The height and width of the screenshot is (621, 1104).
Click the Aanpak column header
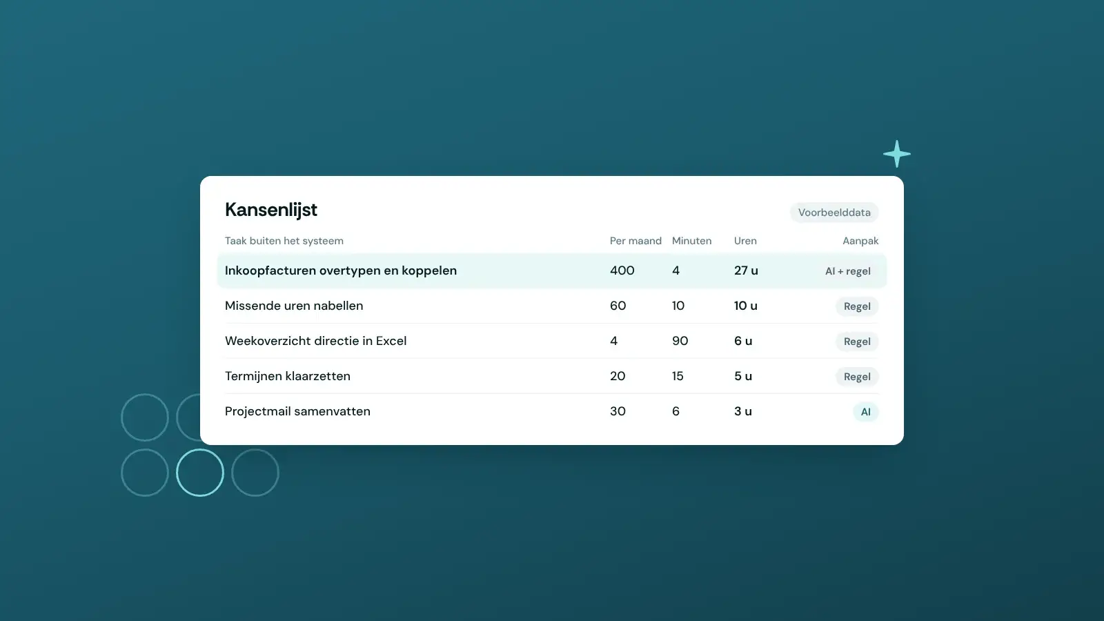[x=860, y=241]
